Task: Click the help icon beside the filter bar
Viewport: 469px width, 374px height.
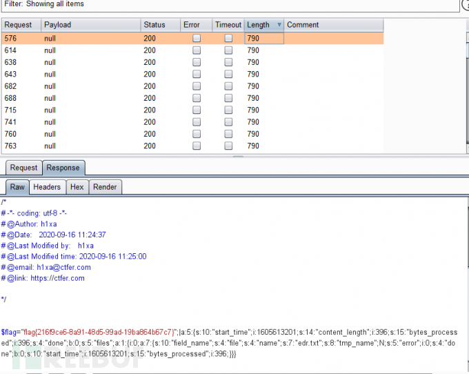Action: [465, 4]
